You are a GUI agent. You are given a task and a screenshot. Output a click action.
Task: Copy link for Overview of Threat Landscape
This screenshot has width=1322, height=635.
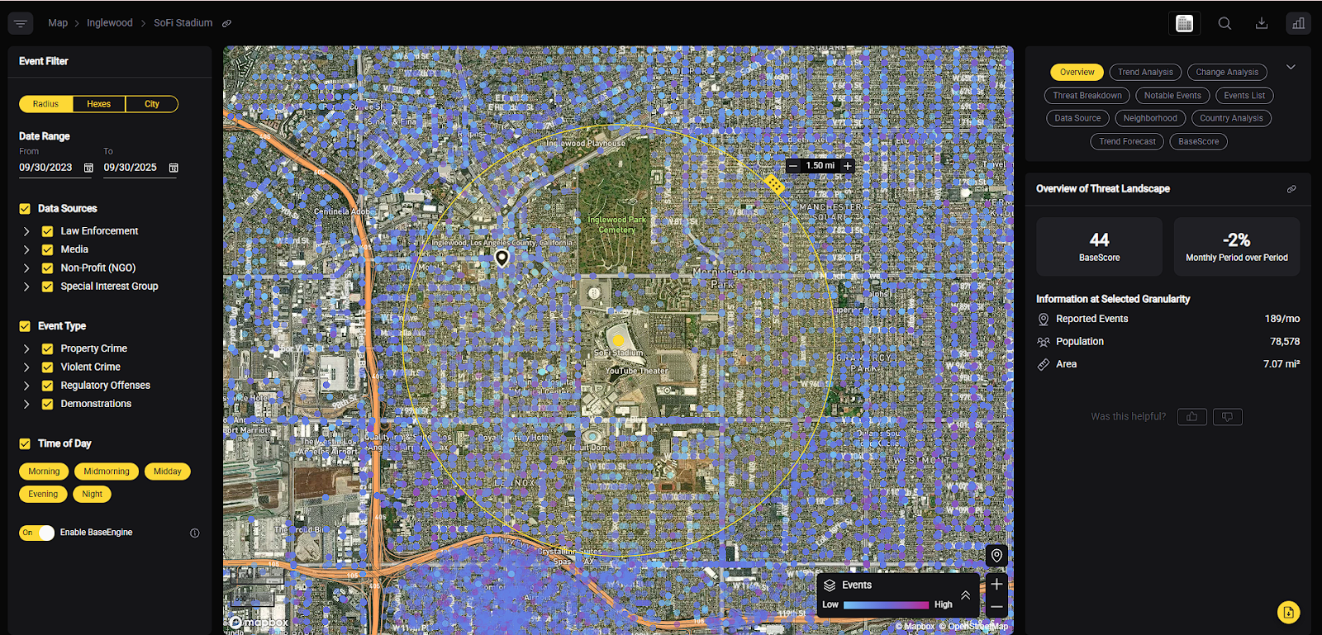(1291, 189)
